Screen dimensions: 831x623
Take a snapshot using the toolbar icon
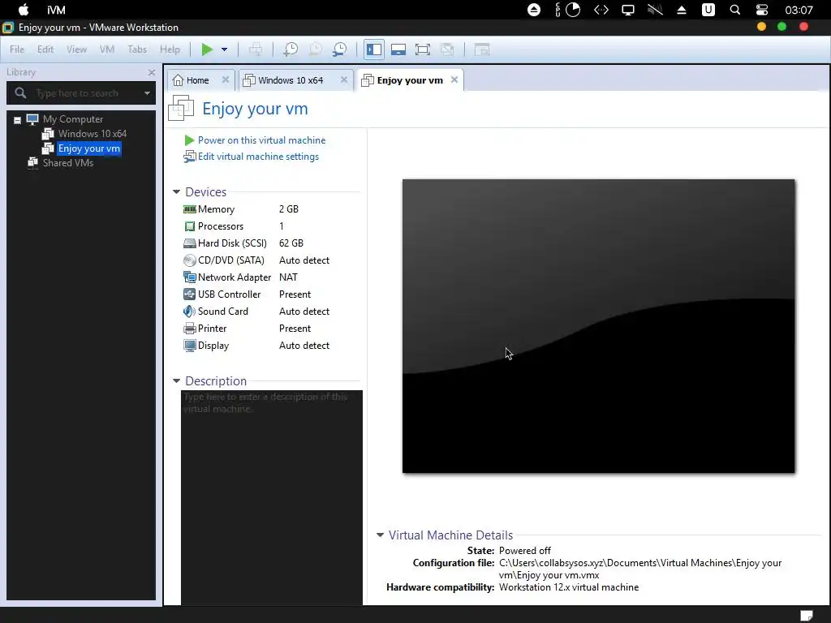coord(291,49)
